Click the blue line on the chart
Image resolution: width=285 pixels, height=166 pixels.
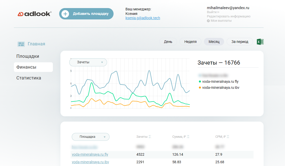tap(149, 71)
